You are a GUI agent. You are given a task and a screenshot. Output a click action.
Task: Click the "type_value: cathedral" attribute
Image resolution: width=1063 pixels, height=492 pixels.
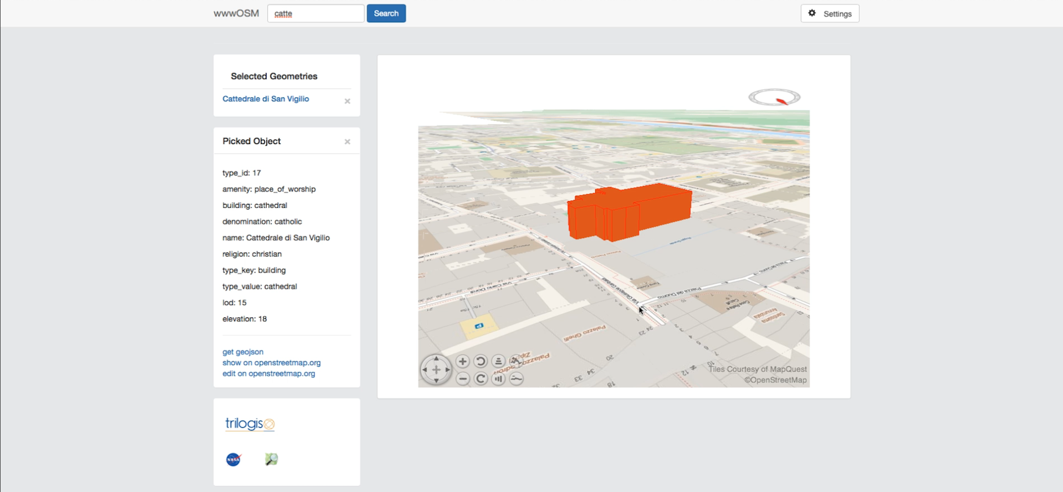click(x=259, y=286)
